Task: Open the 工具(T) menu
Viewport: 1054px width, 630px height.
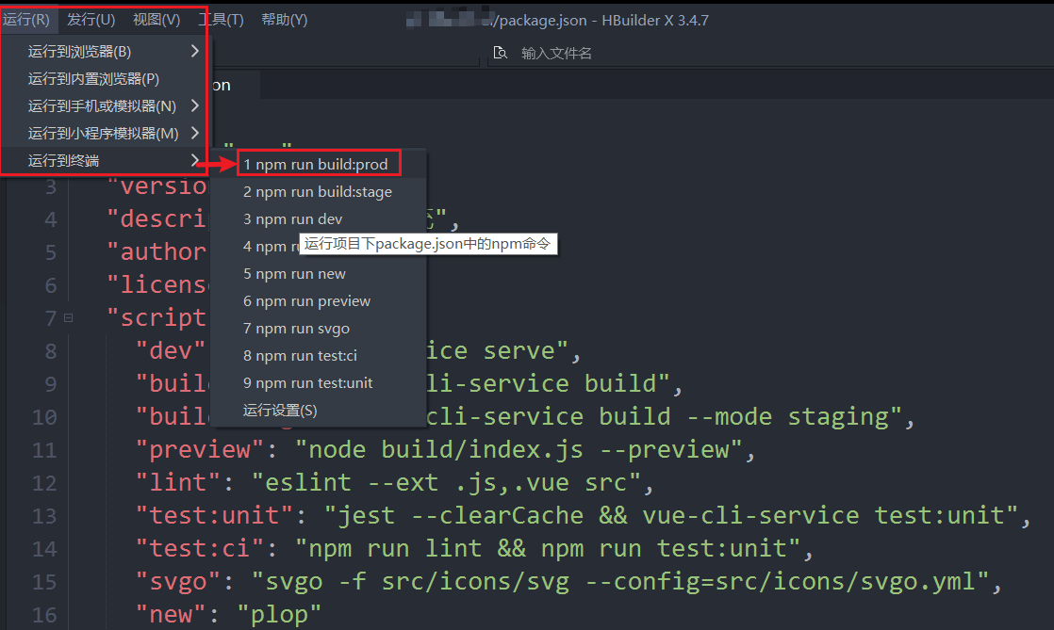Action: pyautogui.click(x=221, y=20)
